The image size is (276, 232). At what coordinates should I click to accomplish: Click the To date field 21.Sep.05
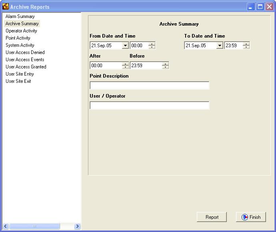200,46
